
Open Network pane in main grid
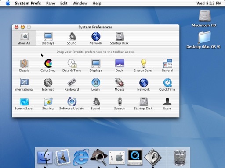[x=143, y=85]
